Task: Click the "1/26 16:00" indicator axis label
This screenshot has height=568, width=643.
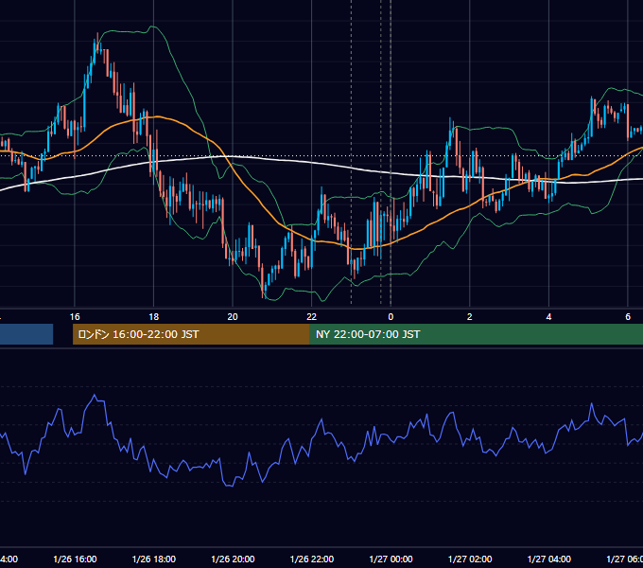Action: point(75,559)
